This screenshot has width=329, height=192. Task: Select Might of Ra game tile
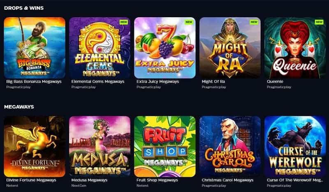[230, 48]
